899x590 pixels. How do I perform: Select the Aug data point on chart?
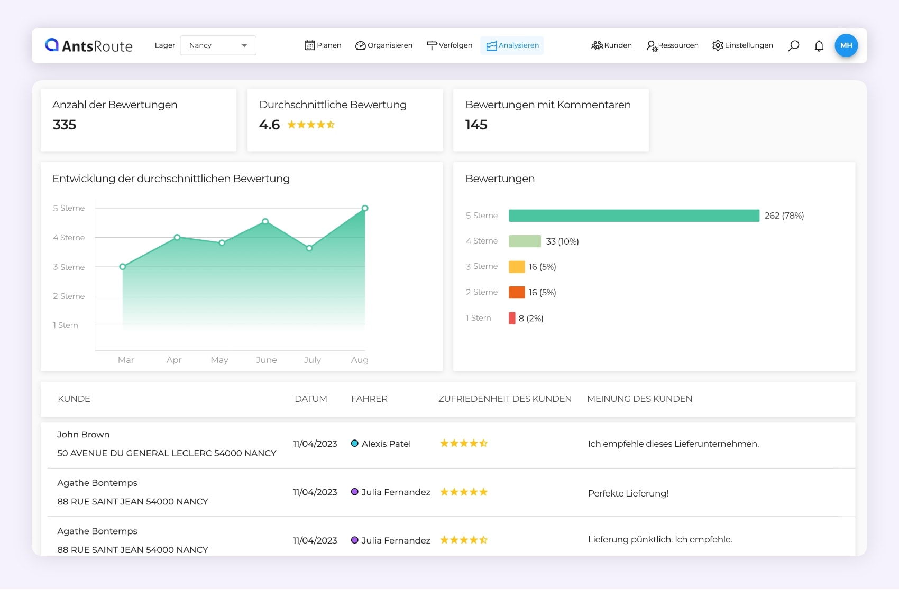(x=365, y=208)
